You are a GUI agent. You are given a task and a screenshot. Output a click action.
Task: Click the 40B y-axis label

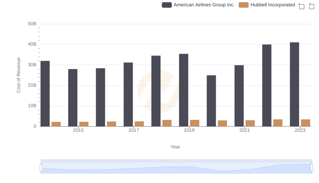[32, 44]
